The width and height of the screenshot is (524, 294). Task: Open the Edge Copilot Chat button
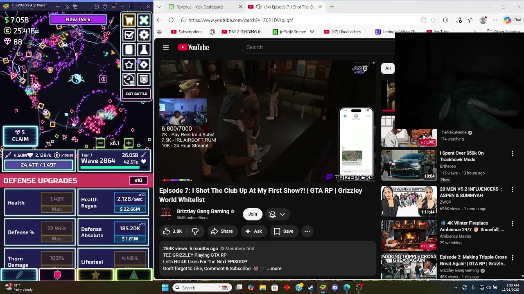pyautogui.click(x=513, y=20)
